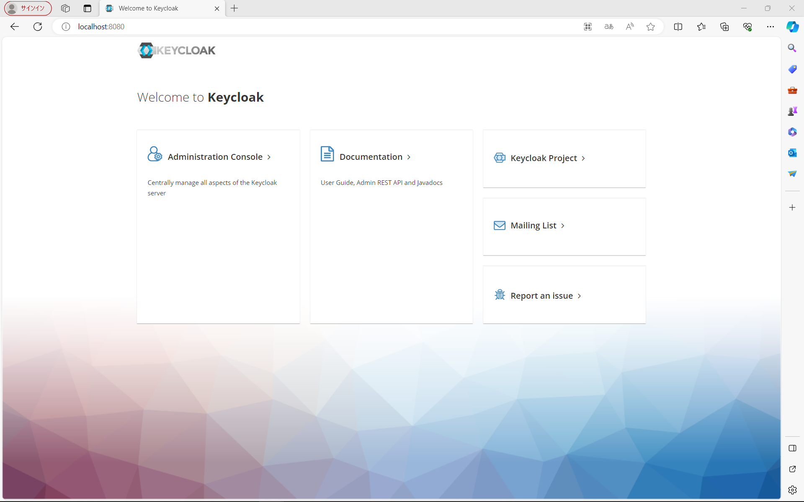Screen dimensions: 804x502
Task: Open Browser Essentials heart icon
Action: (747, 26)
